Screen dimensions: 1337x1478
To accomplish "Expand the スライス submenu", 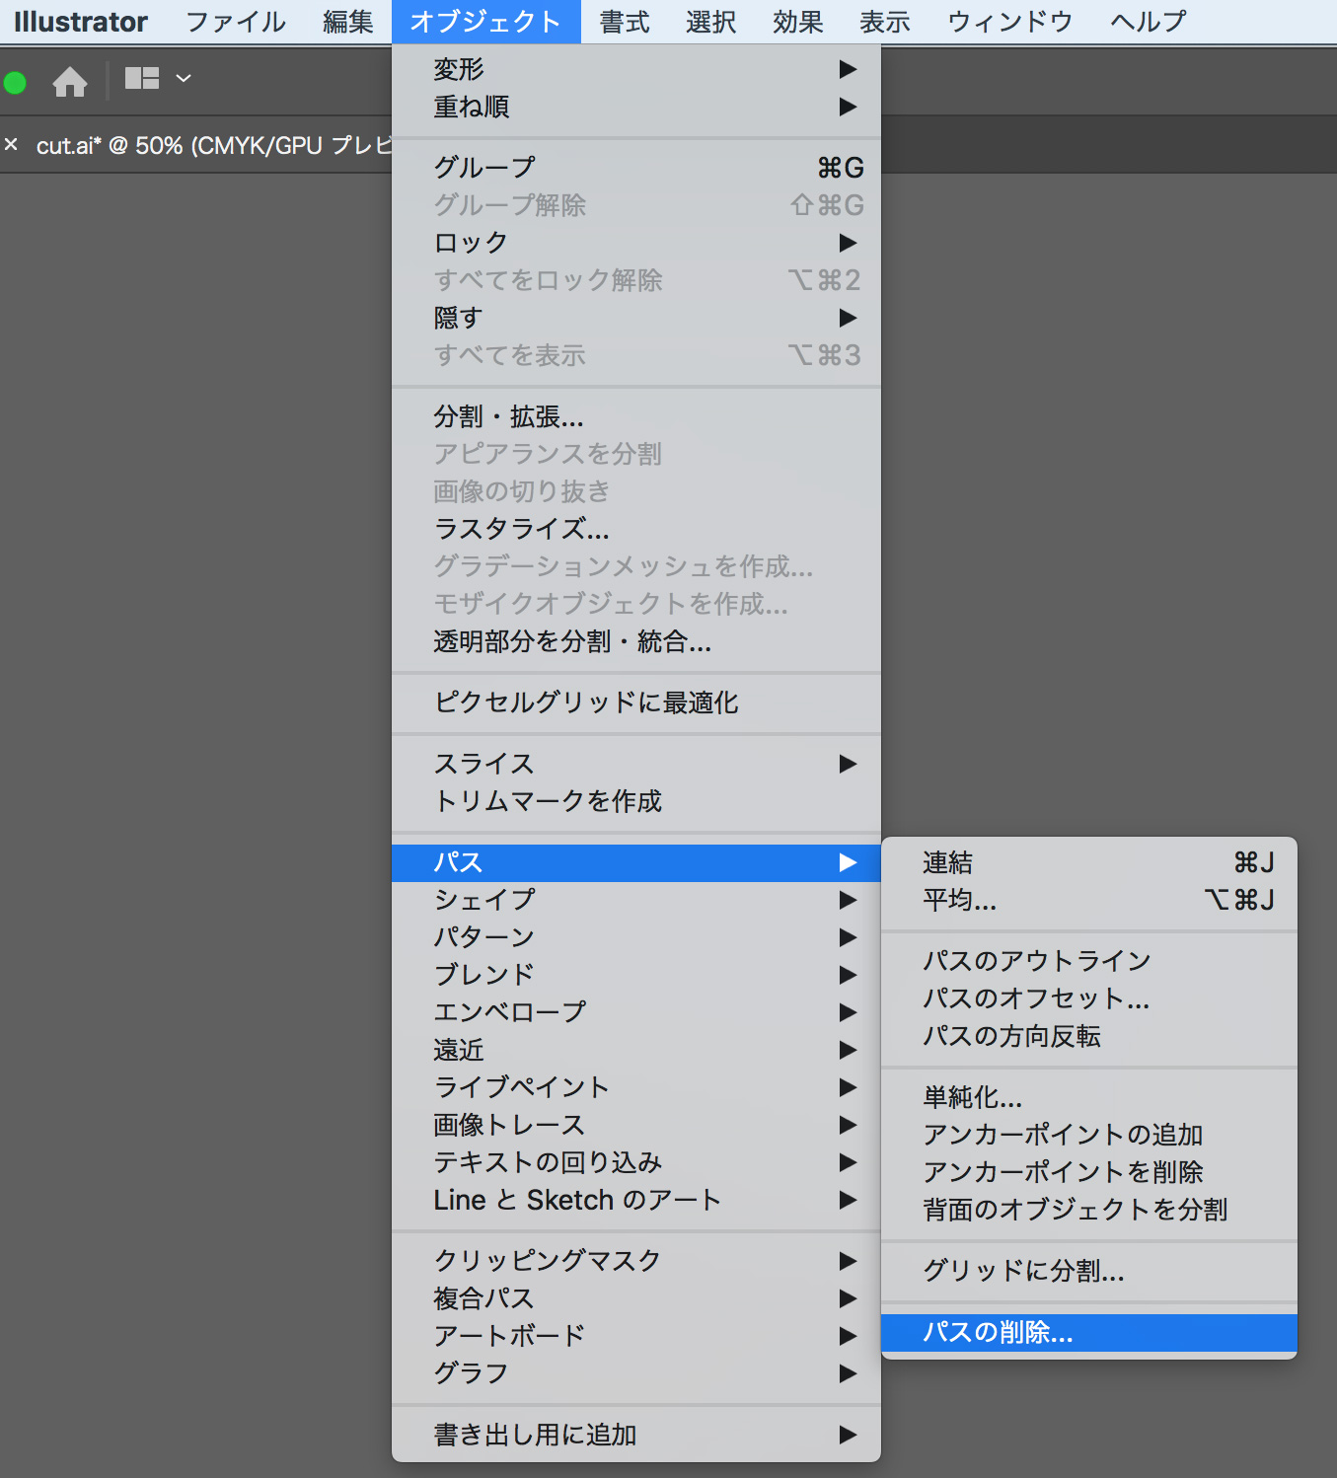I will tap(636, 764).
